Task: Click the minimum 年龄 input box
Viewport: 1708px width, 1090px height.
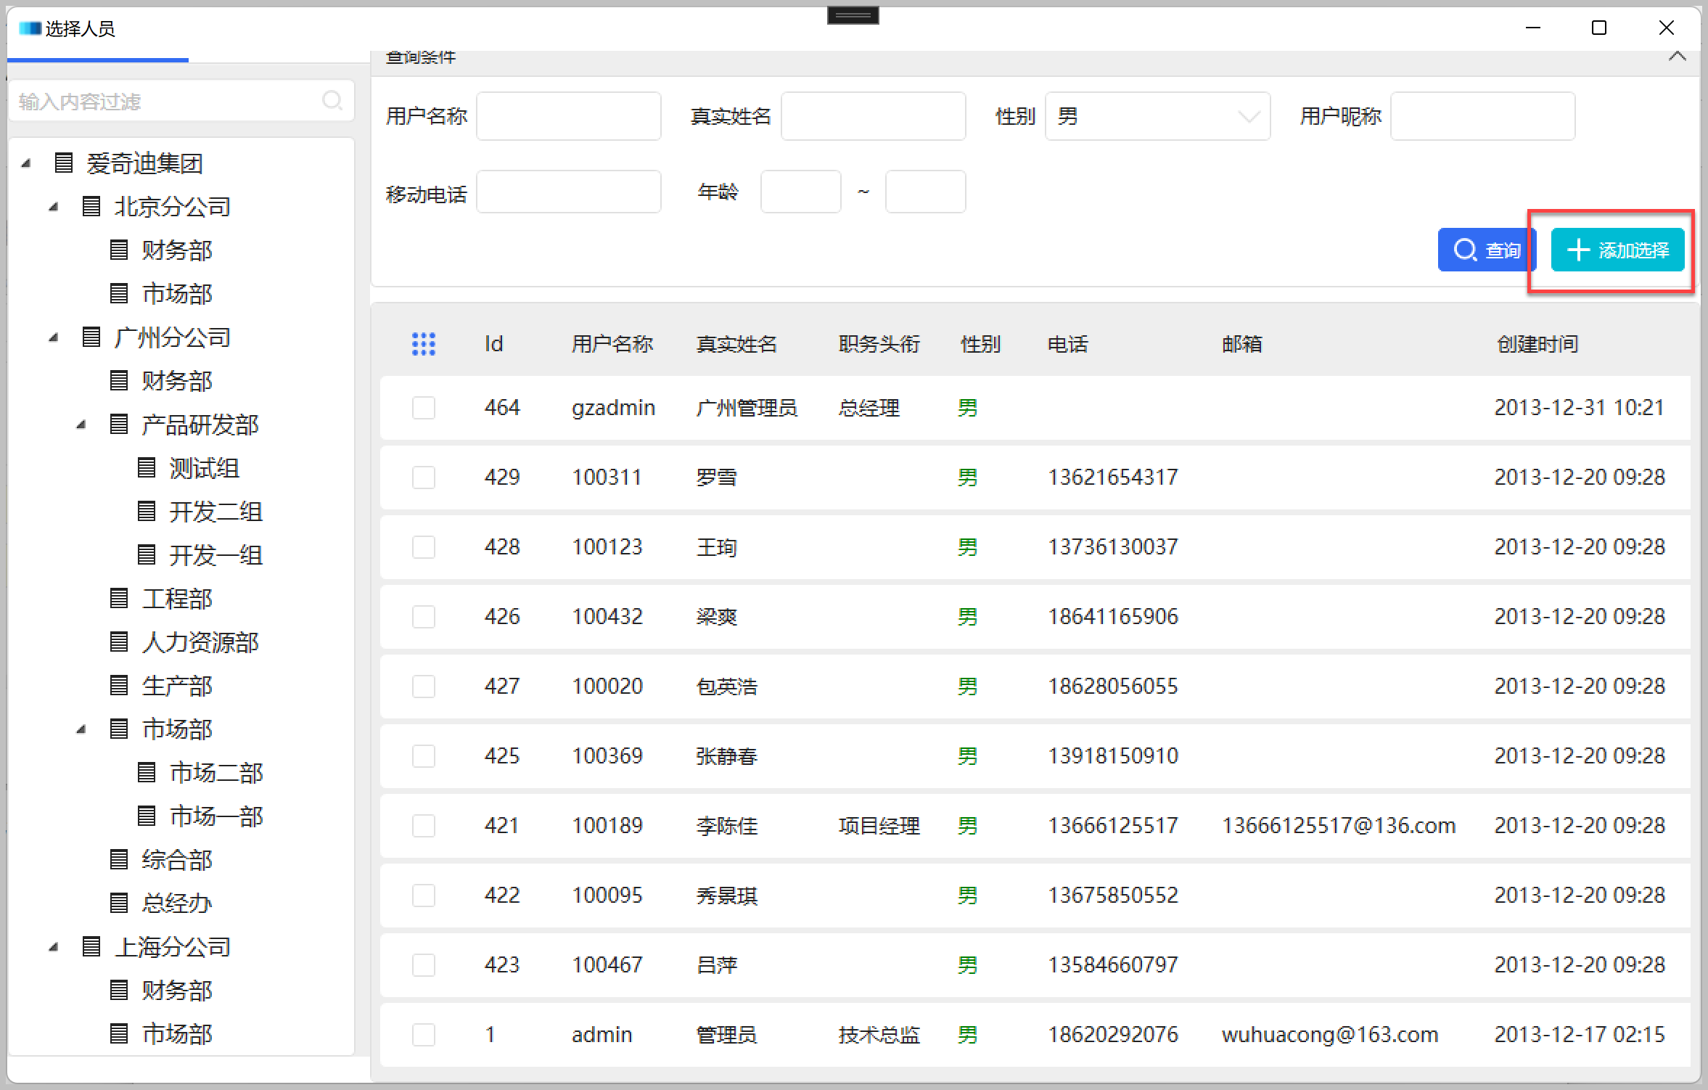Action: pyautogui.click(x=801, y=192)
